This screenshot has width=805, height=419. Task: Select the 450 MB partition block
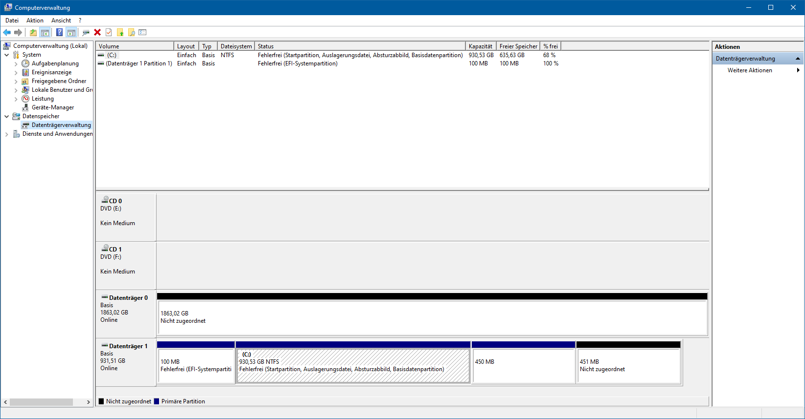pos(523,365)
